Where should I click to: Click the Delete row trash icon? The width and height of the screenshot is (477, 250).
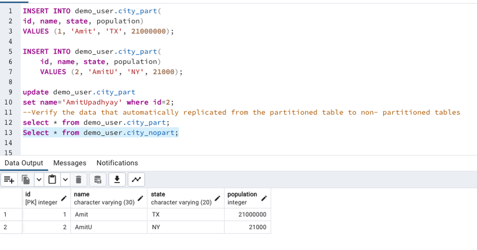(78, 180)
